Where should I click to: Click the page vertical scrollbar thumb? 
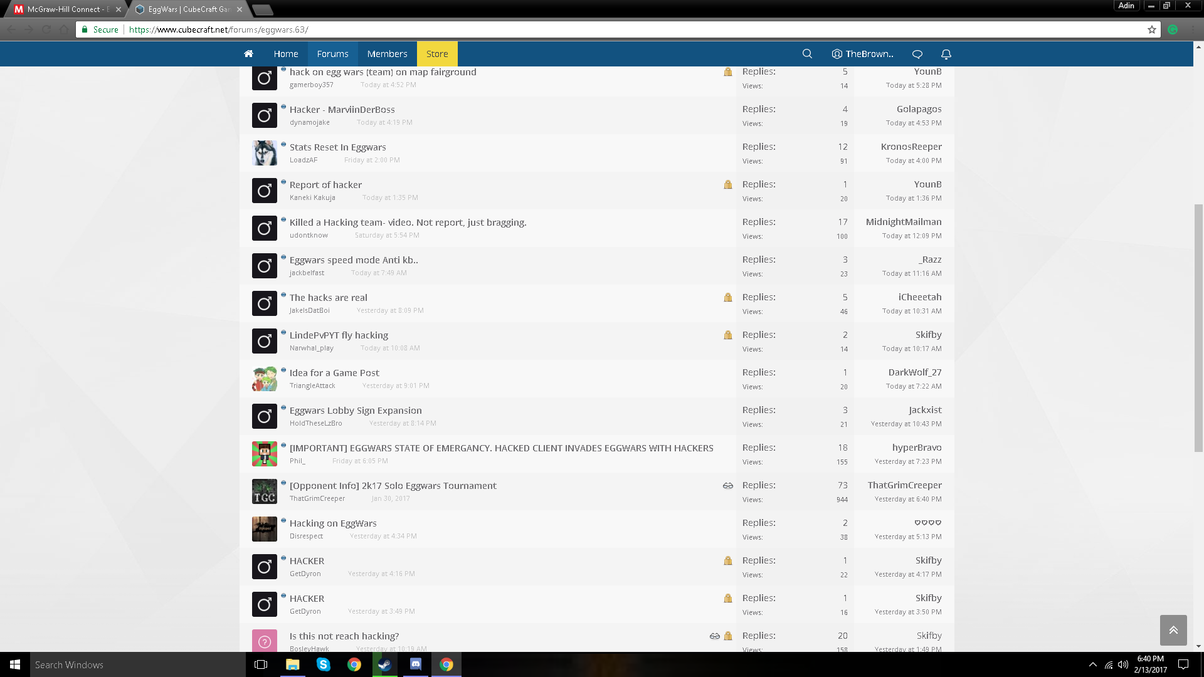(x=1199, y=328)
